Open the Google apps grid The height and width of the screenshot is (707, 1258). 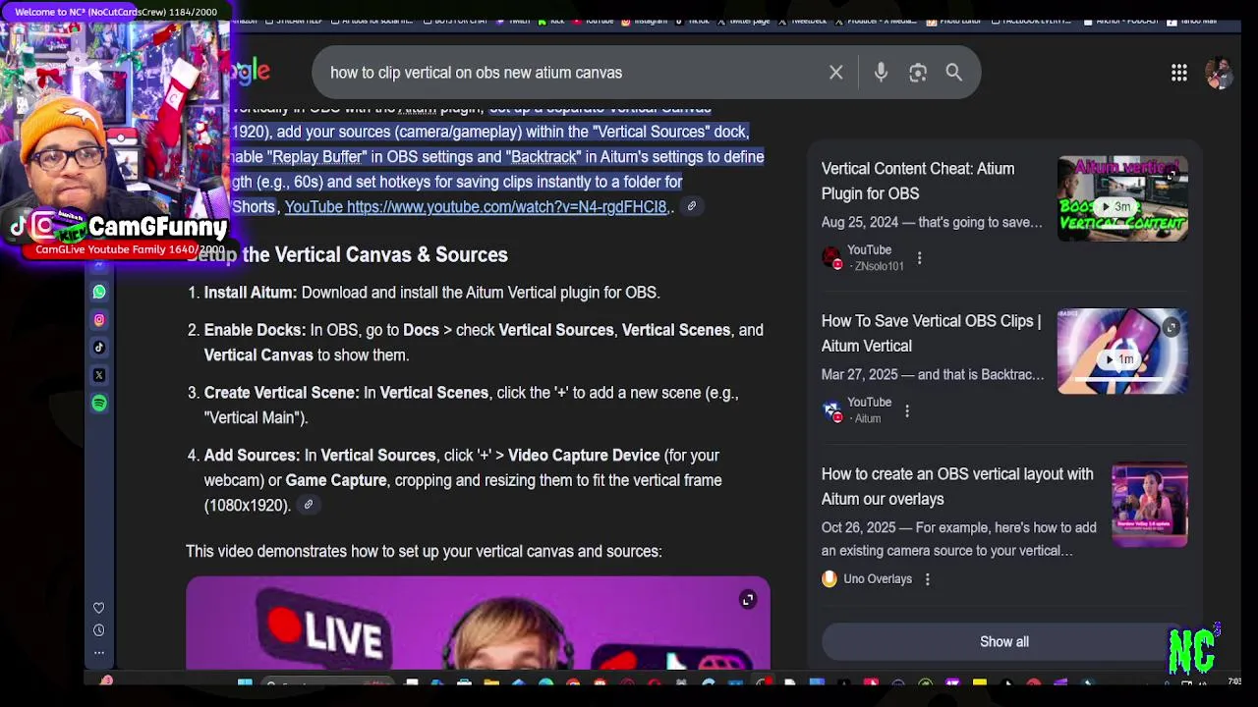click(x=1179, y=73)
